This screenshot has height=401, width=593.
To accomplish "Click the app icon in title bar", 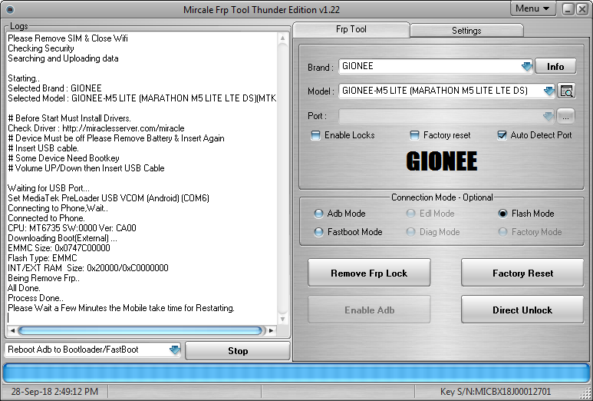I will tap(10, 9).
